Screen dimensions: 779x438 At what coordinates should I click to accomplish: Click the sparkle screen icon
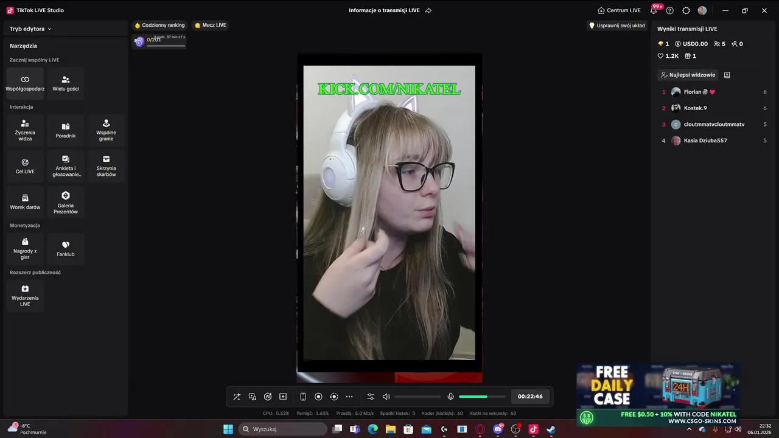[283, 397]
